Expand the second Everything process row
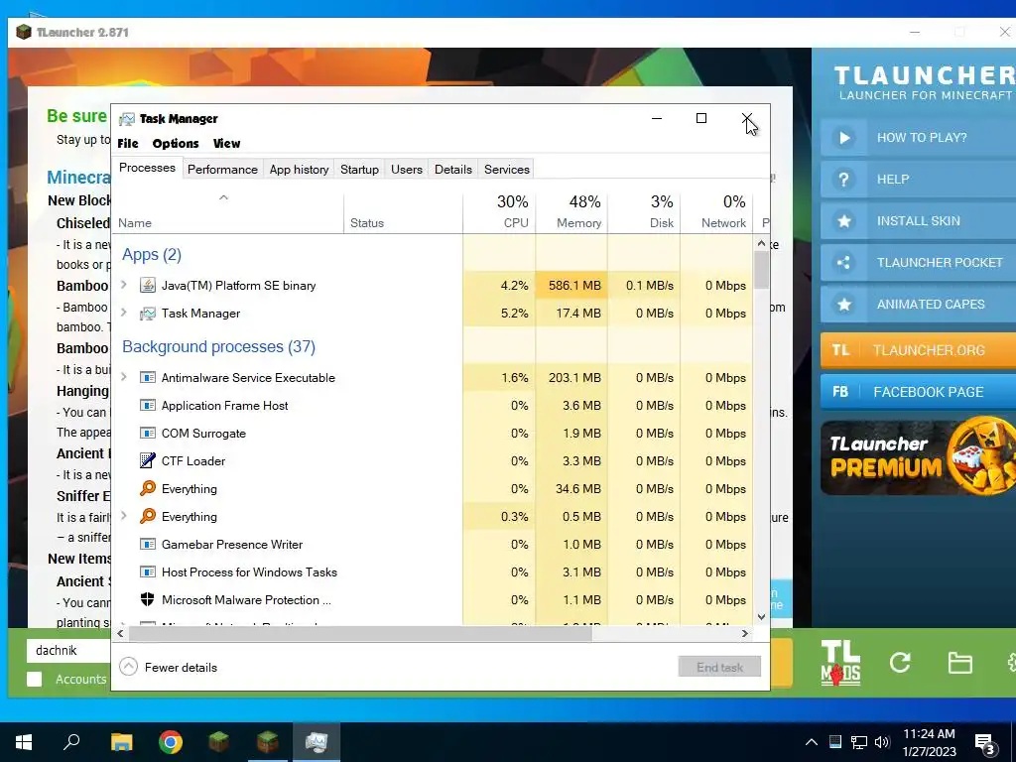Viewport: 1016px width, 762px height. [x=124, y=516]
